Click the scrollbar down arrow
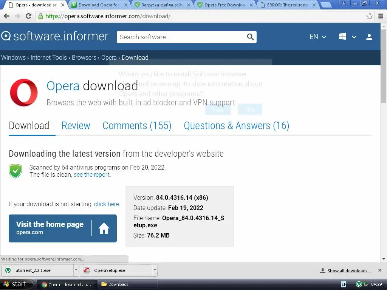Screen dimensions: 387x290 coord(384,259)
